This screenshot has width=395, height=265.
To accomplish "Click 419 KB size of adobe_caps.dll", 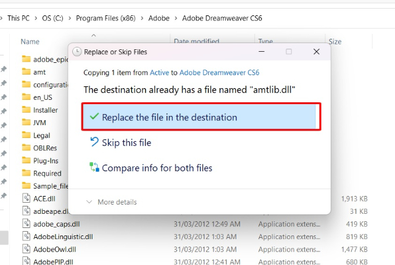I will click(357, 224).
